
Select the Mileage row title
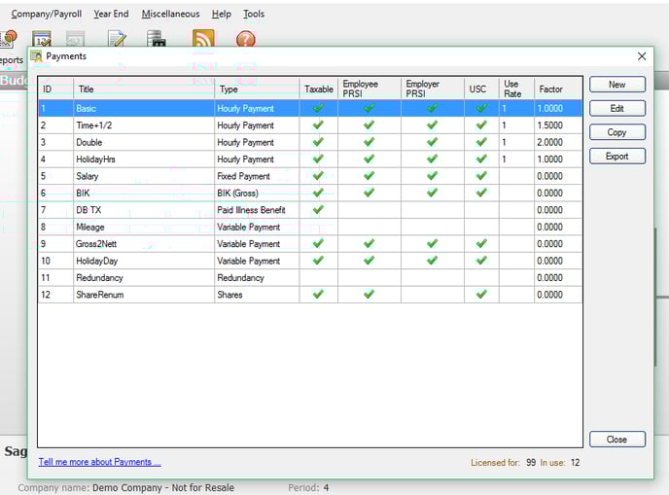[90, 227]
